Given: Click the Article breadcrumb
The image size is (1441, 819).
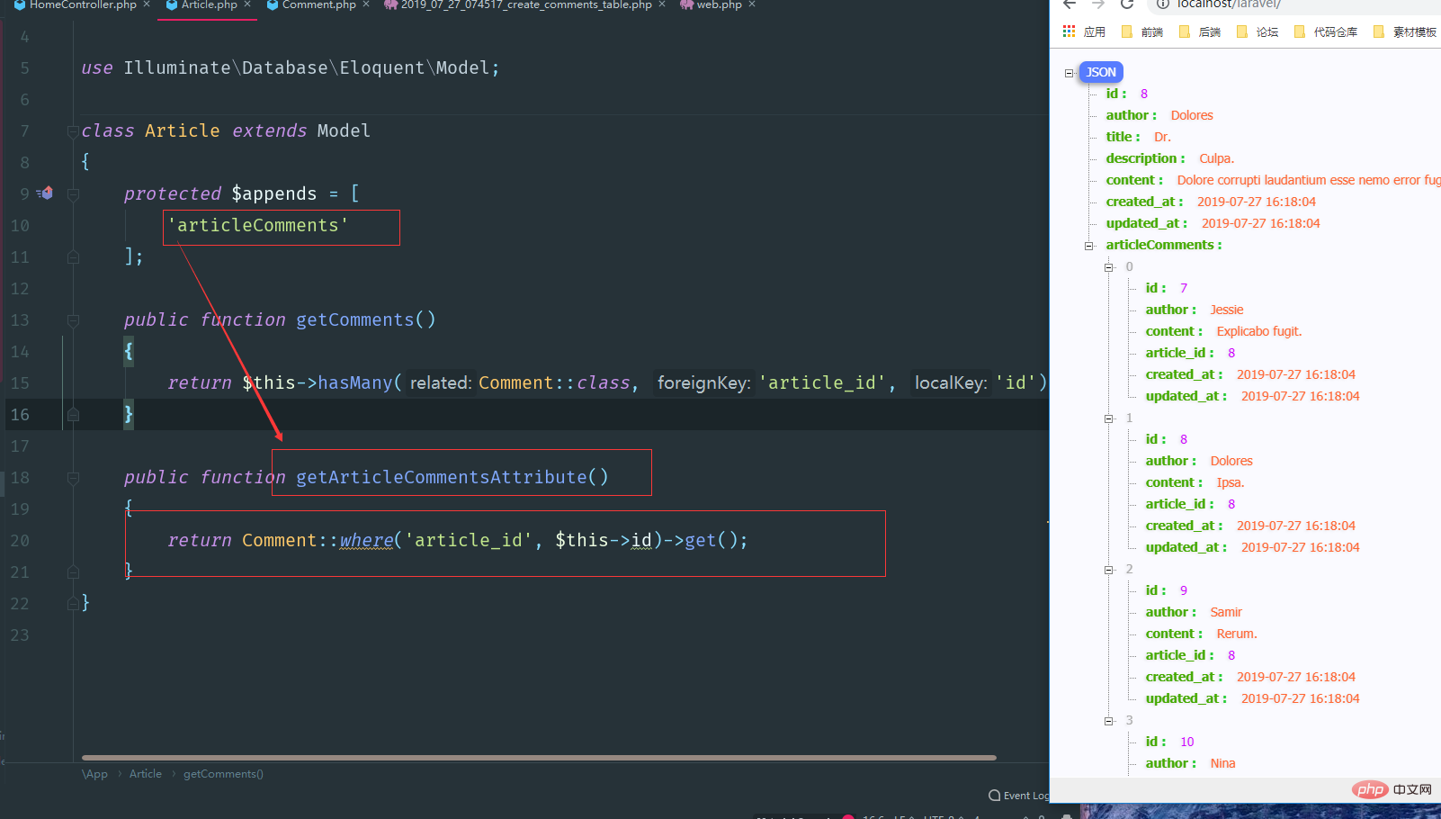Looking at the screenshot, I should (x=146, y=774).
